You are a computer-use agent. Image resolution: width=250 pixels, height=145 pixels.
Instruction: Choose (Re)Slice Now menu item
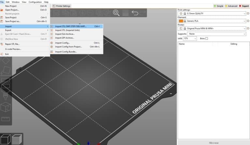(x=25, y=39)
